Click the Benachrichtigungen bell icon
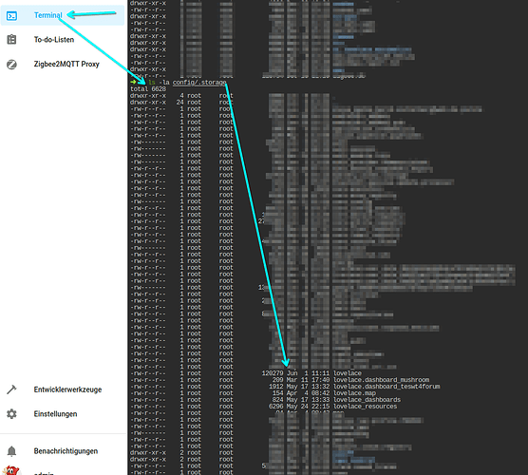The height and width of the screenshot is (475, 528). point(11,451)
